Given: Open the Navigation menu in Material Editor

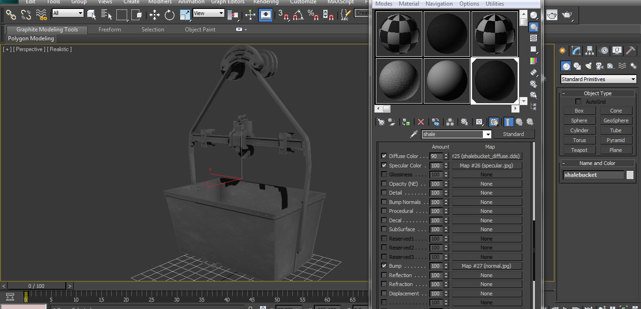Looking at the screenshot, I should click(x=439, y=4).
